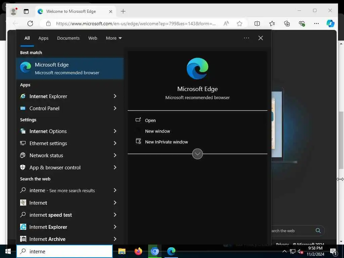Switch to Edge on taskbar
This screenshot has height=258, width=344.
[x=171, y=251]
